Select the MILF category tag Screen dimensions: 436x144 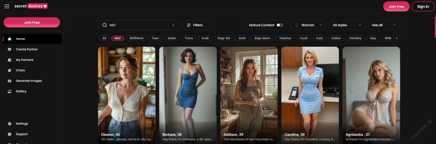(x=118, y=38)
